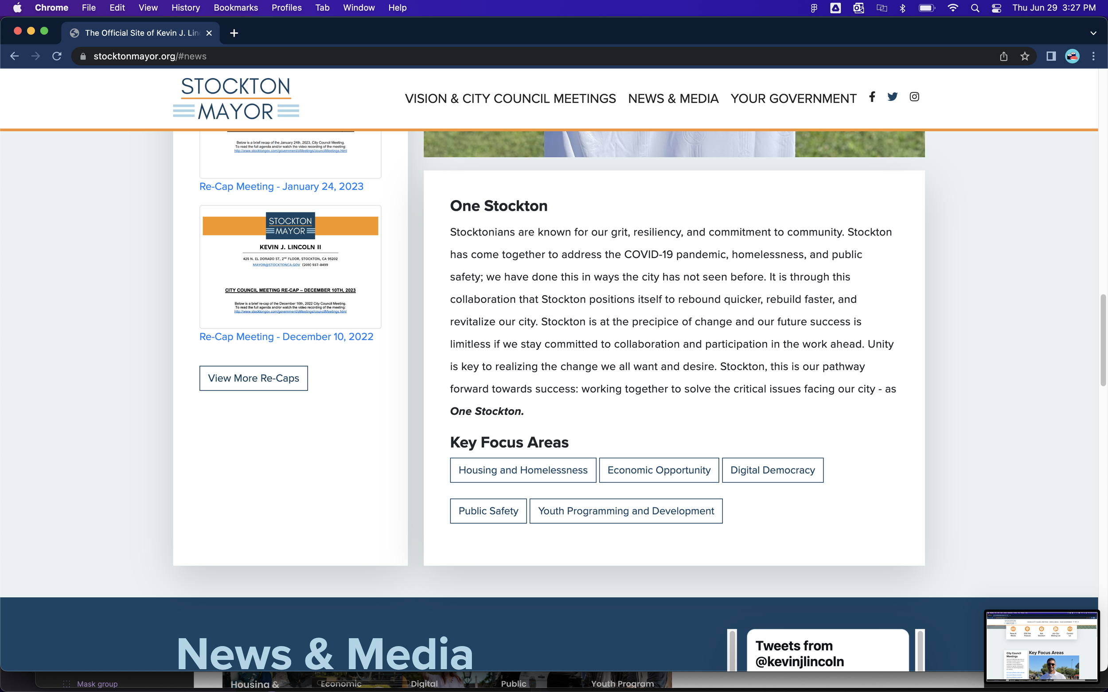The width and height of the screenshot is (1108, 692).
Task: Open the History menu
Action: coord(185,8)
